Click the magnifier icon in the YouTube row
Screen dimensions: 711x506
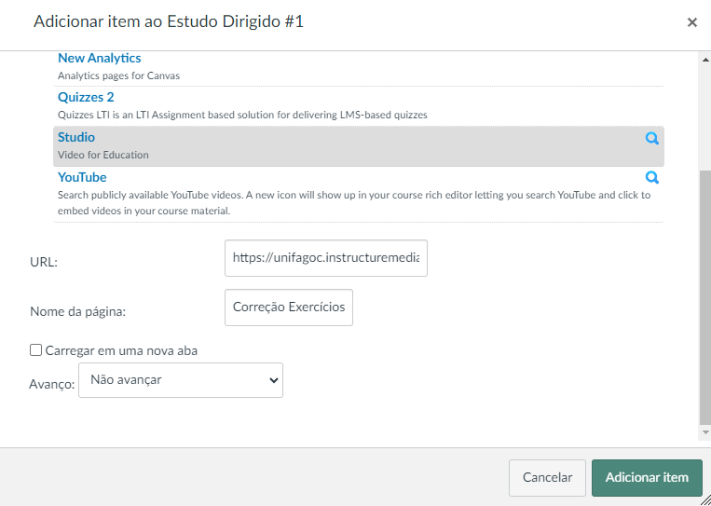[x=652, y=177]
